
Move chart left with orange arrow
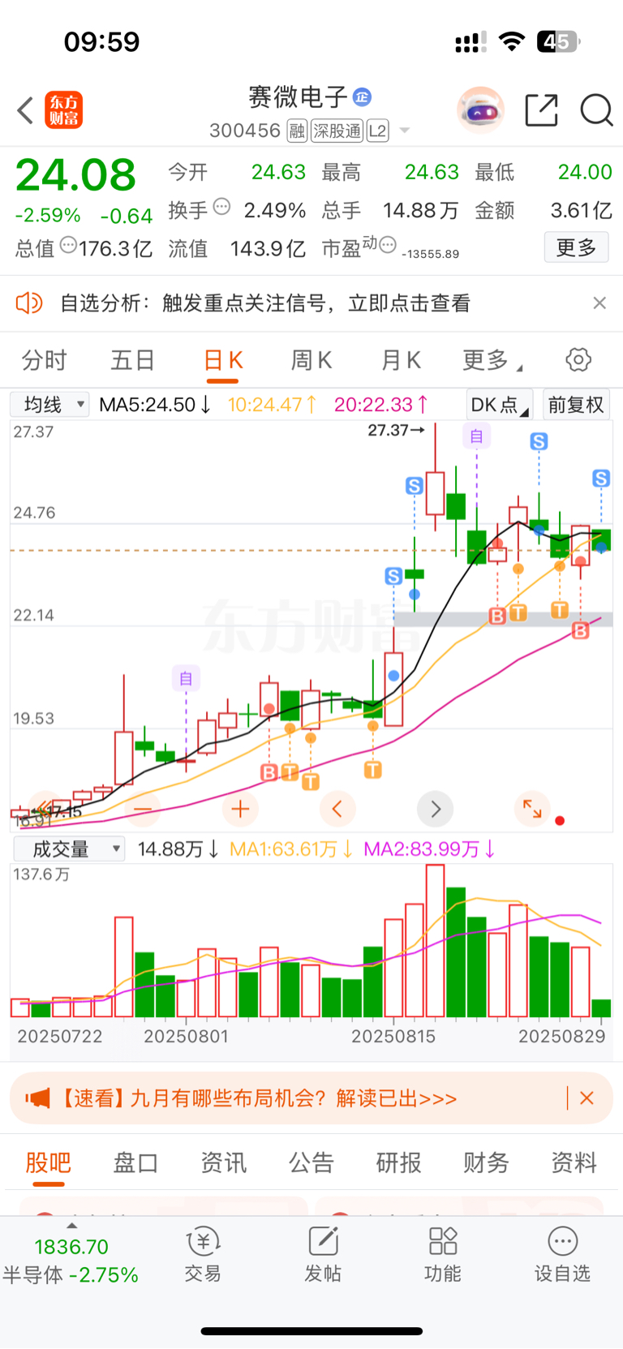tap(337, 809)
